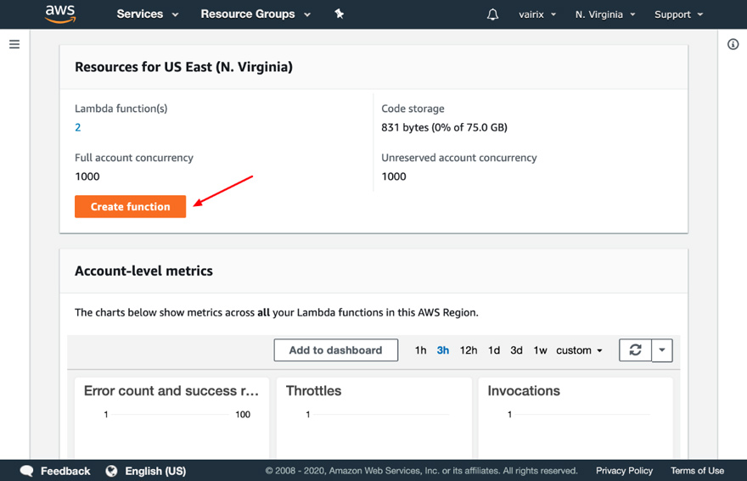Click the 831 bytes code storage value

(444, 127)
